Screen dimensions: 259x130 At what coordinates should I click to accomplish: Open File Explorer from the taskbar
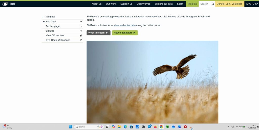[x=119, y=127]
